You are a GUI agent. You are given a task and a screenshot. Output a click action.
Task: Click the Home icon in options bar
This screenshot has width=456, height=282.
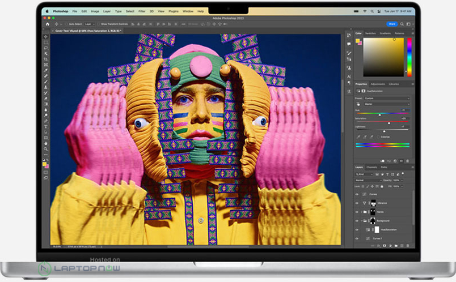[x=47, y=24]
